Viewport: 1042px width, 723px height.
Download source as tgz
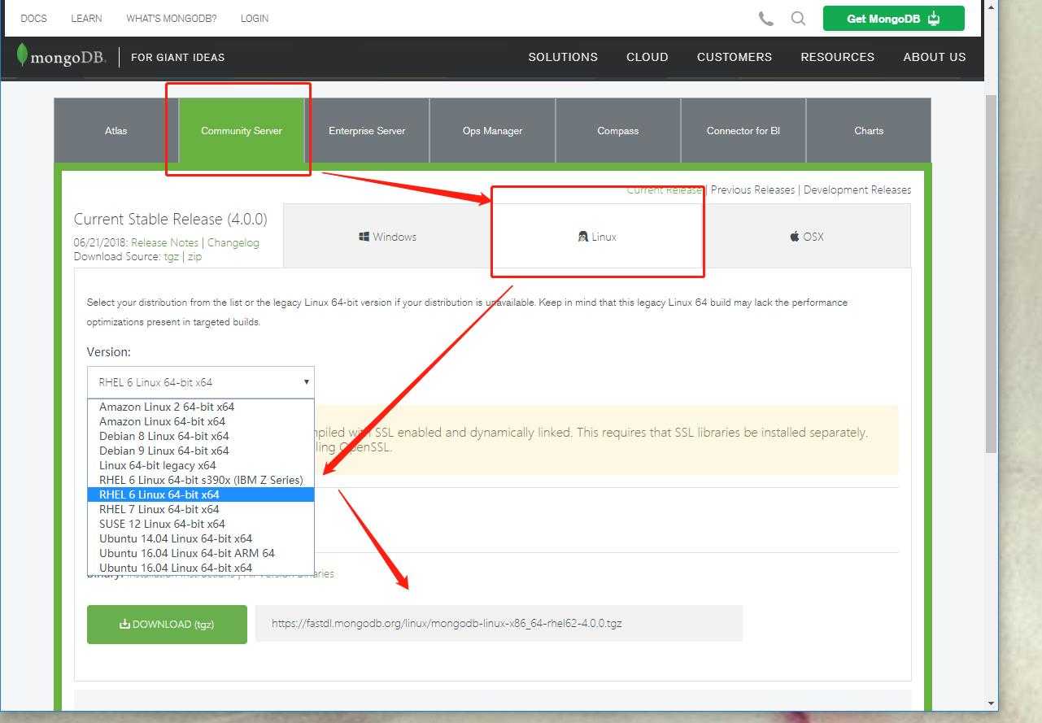pyautogui.click(x=171, y=256)
